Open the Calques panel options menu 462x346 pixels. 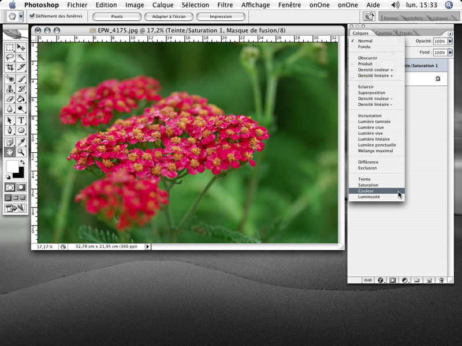[450, 34]
